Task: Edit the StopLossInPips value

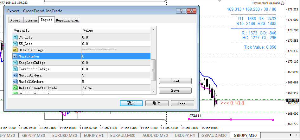Action: (116, 63)
